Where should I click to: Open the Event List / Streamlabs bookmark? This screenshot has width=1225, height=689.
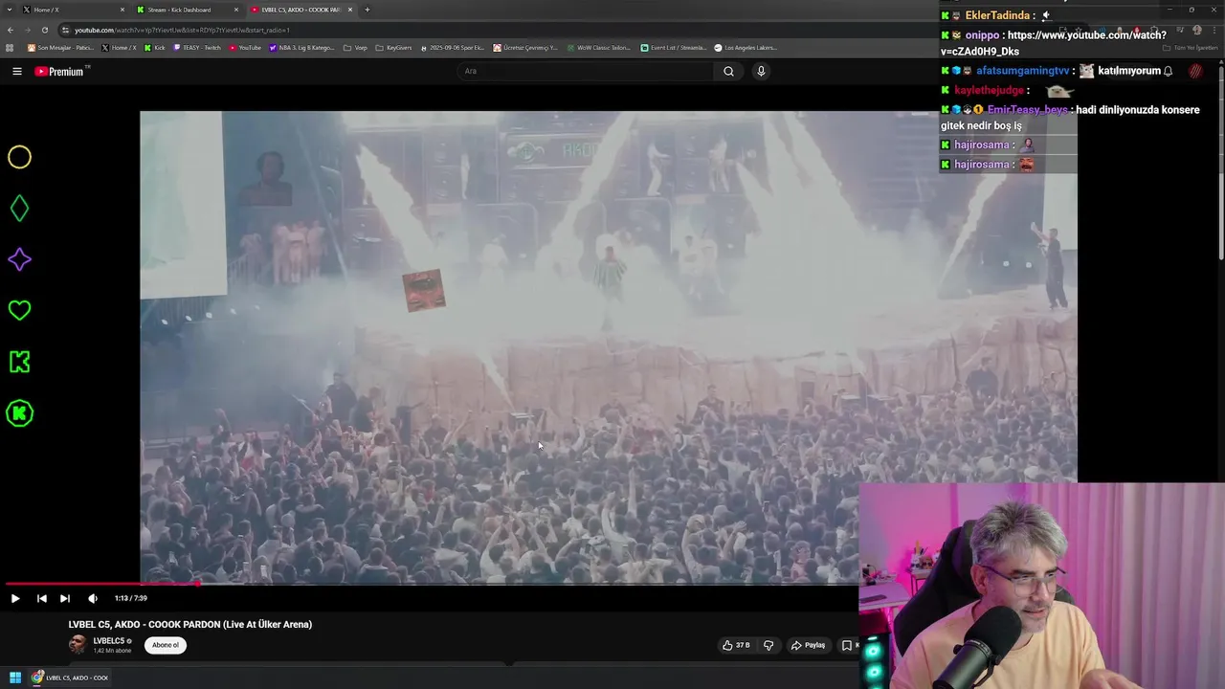(674, 47)
